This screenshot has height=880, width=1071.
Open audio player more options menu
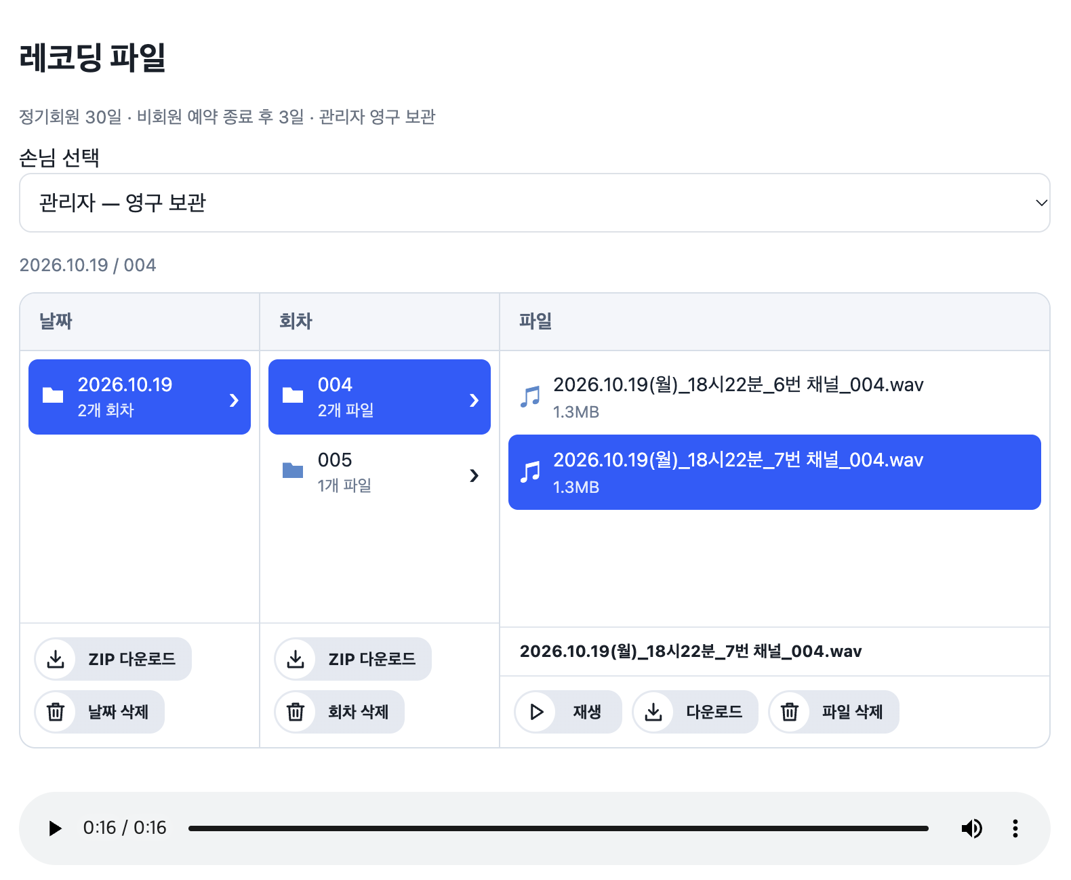point(1015,828)
